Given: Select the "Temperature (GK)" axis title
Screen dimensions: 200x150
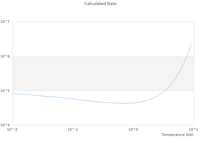Looking at the screenshot, I should pyautogui.click(x=177, y=135).
